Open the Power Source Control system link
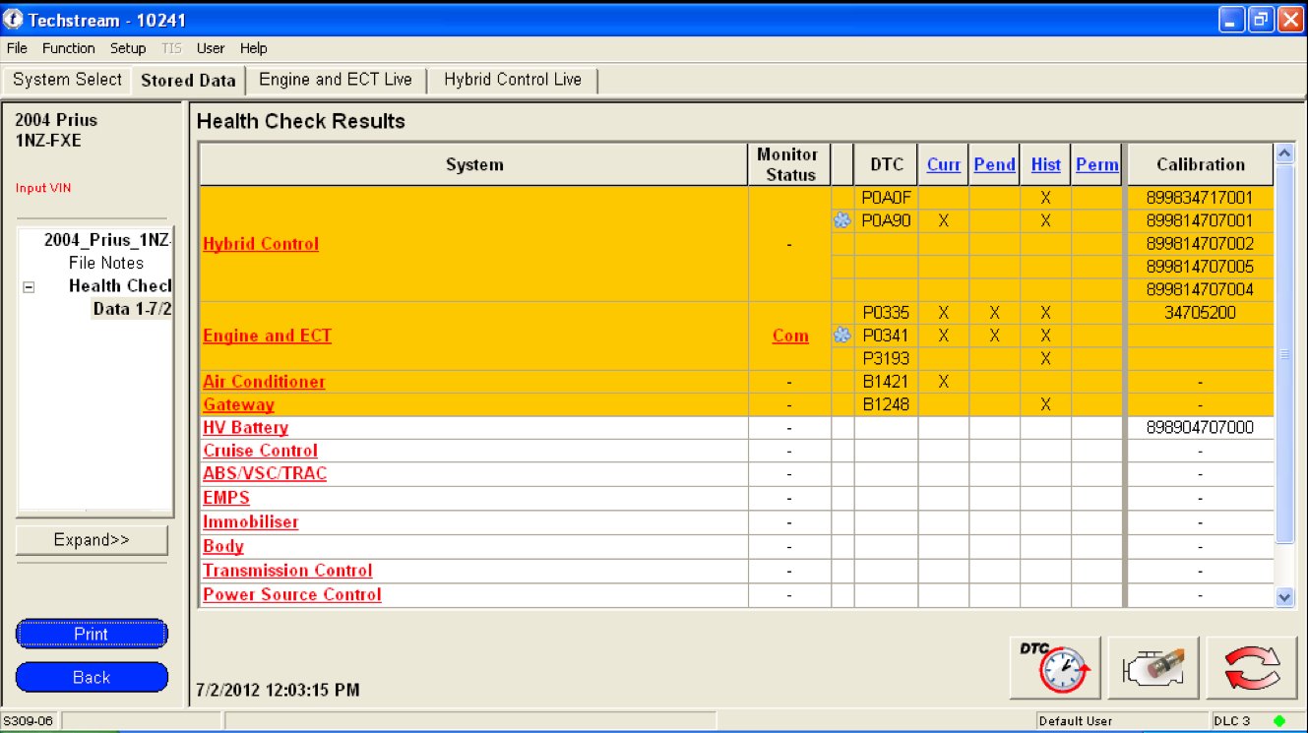Viewport: 1308px width, 733px height. click(x=292, y=594)
